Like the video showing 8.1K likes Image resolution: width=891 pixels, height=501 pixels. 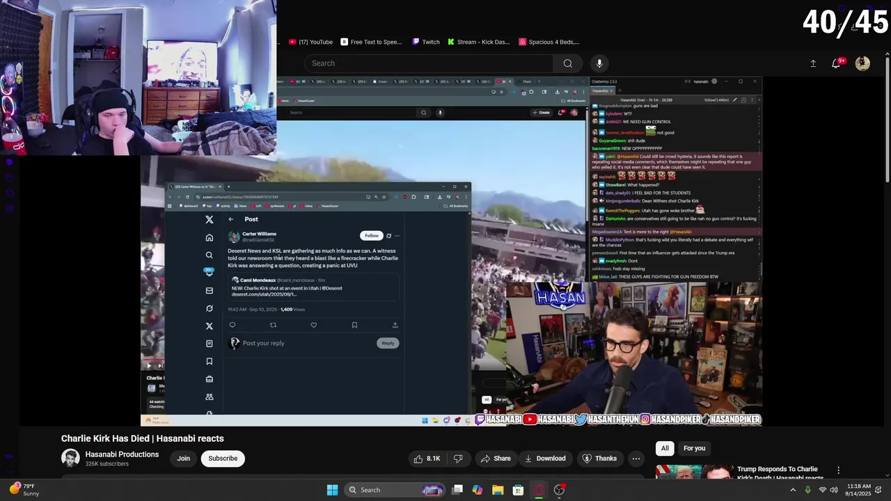427,459
